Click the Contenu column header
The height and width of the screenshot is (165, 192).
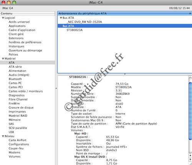[28, 13]
